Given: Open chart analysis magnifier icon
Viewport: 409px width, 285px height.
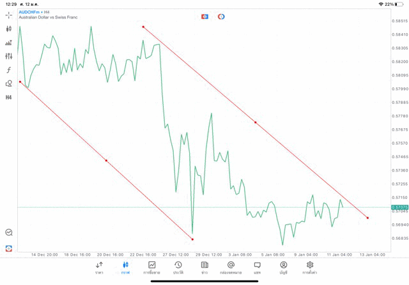Looking at the screenshot, I should pos(9,233).
